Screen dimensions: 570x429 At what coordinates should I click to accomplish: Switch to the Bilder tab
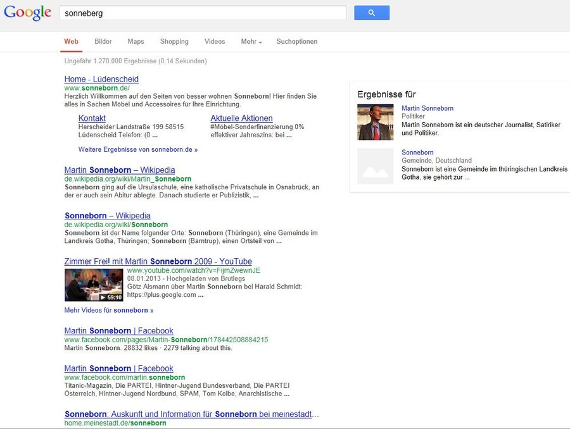tap(103, 42)
